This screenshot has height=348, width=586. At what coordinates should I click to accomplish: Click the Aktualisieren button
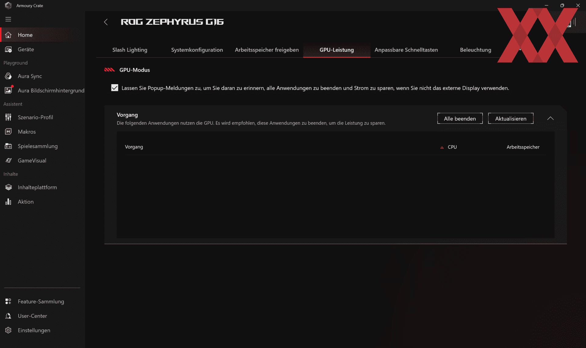[511, 118]
